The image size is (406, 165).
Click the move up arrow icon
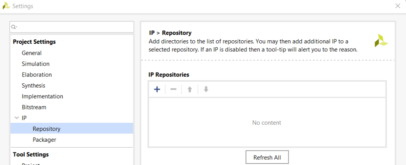pyautogui.click(x=190, y=89)
